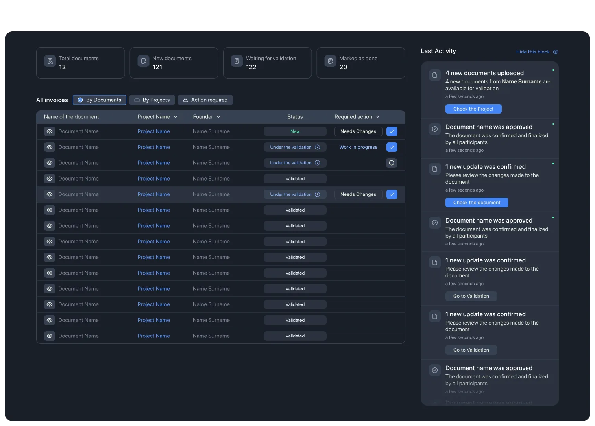Toggle eye icon in the New status row
The image size is (595, 426).
[50, 131]
